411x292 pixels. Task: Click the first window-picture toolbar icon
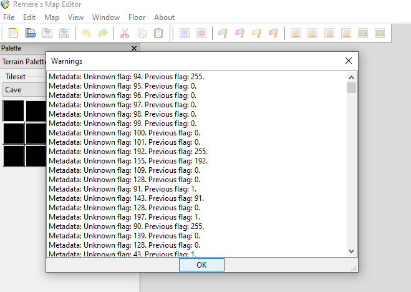click(x=363, y=33)
